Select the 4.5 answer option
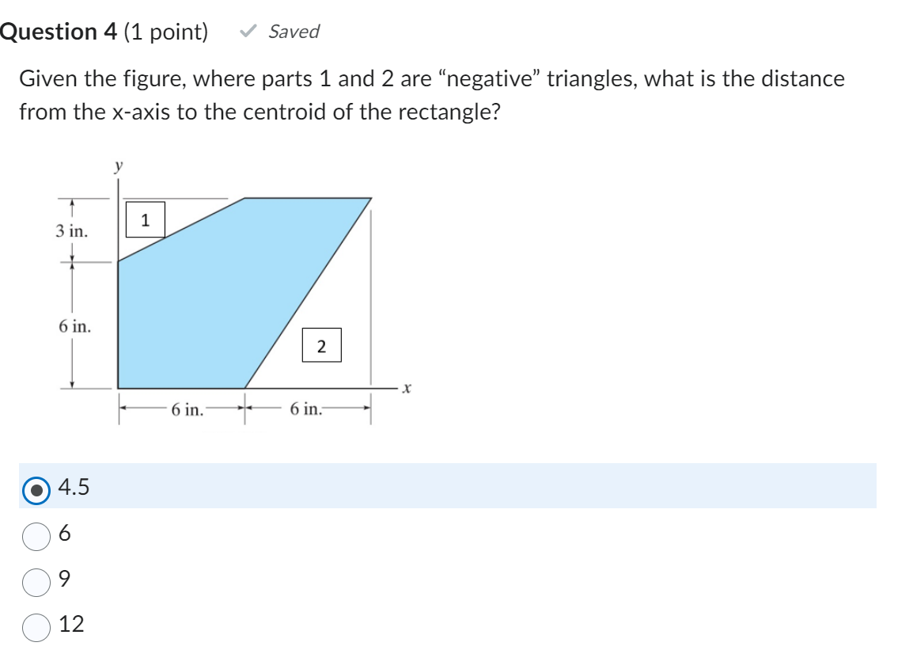The width and height of the screenshot is (913, 669). tap(35, 489)
